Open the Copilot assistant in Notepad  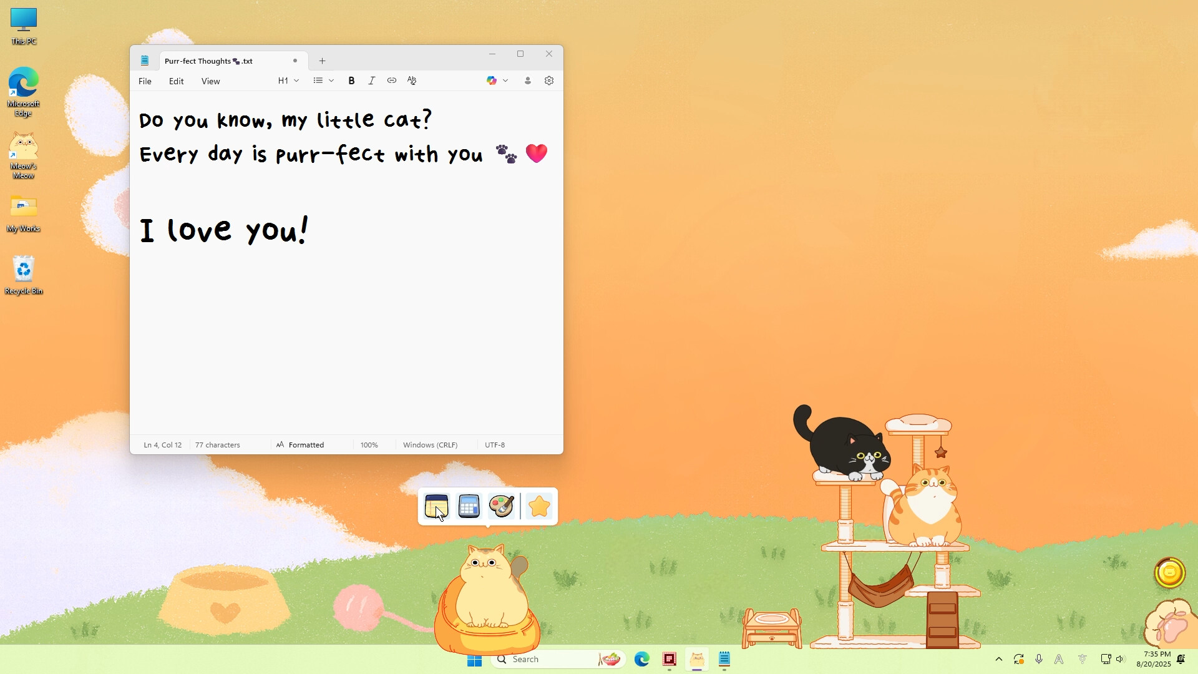point(492,80)
